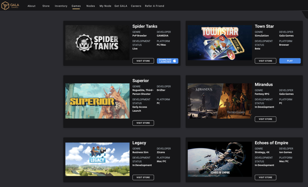308x187 pixels.
Task: Open the Inventory page
Action: [61, 6]
